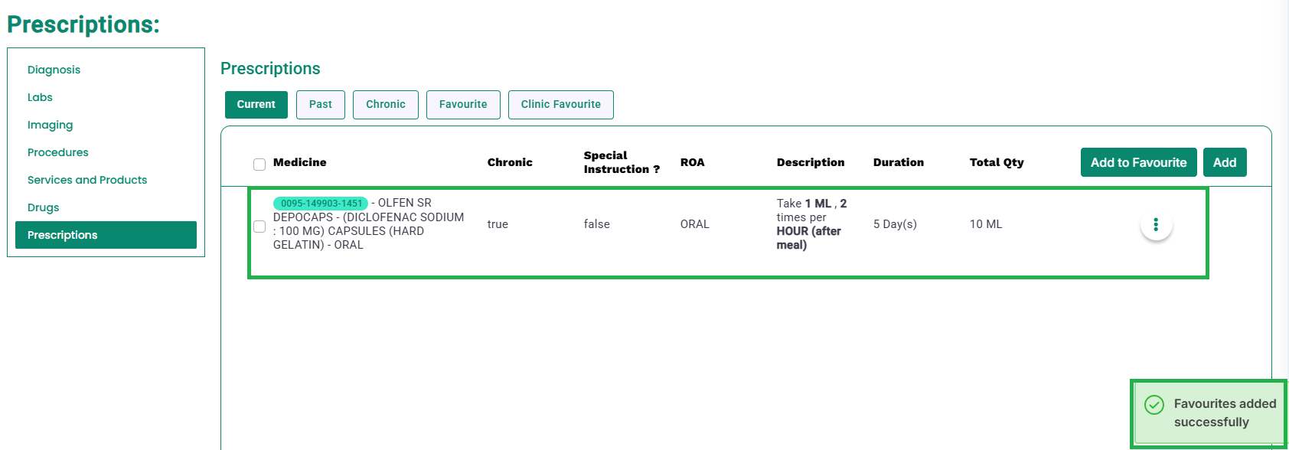
Task: Open the Clinic Favourite tab
Action: pyautogui.click(x=561, y=105)
